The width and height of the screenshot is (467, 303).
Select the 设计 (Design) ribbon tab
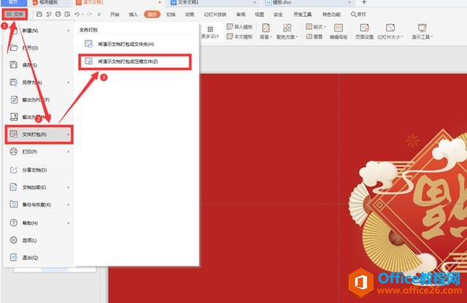(153, 15)
